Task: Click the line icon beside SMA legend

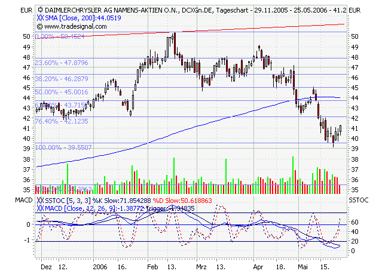Action: click(40, 19)
